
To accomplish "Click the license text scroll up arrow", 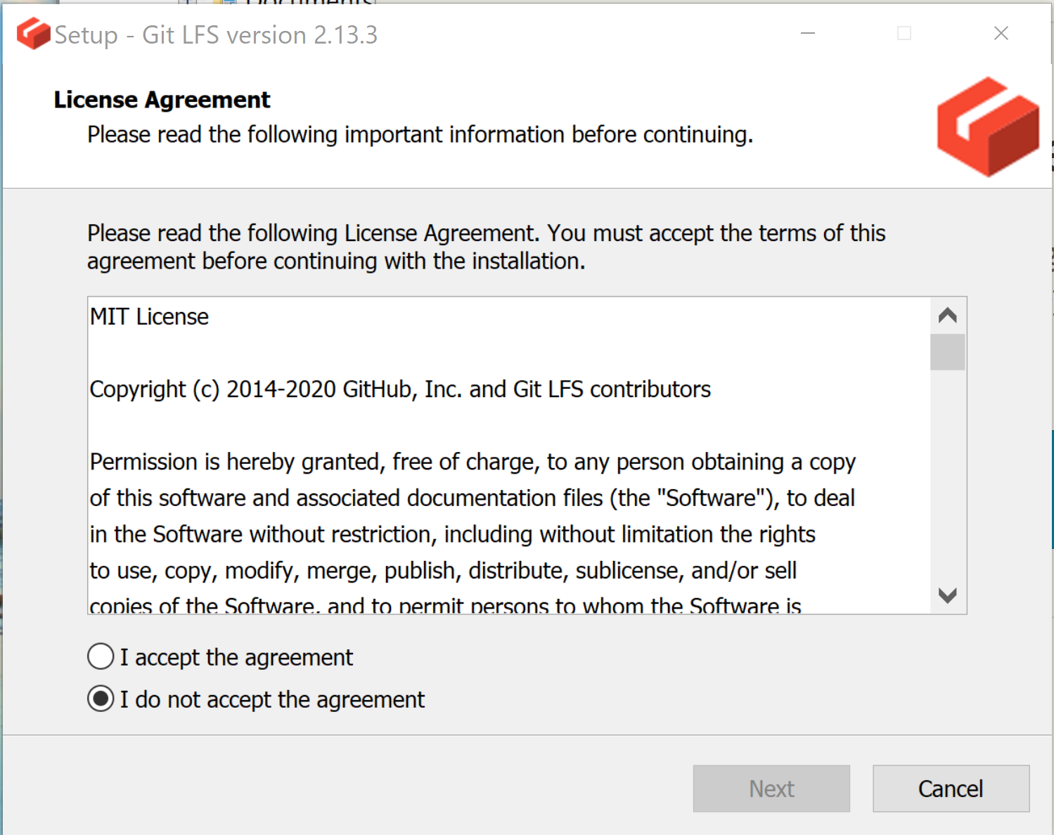I will tap(947, 316).
